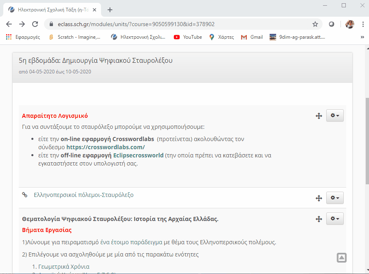Click the red heading Απαραίτητο Λογισμικό

point(55,116)
